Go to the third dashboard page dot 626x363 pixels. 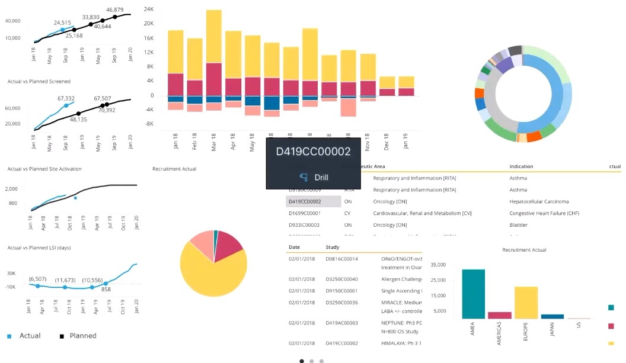tap(321, 361)
